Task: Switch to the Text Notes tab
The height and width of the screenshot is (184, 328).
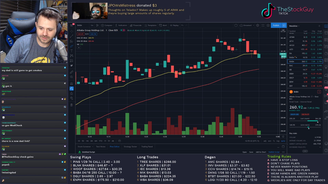Action: pos(101,147)
